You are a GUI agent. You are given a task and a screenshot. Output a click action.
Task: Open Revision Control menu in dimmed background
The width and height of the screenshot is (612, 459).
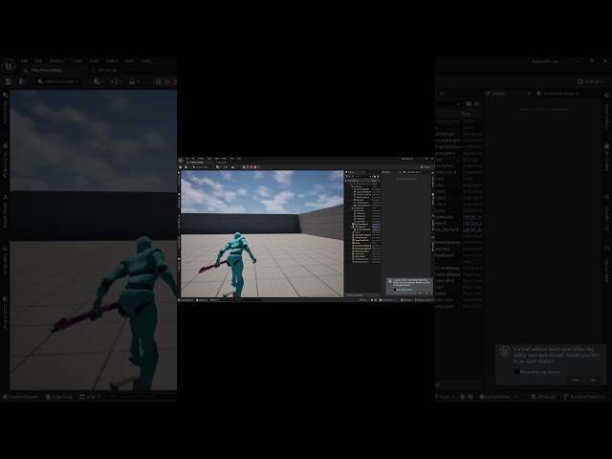584,397
